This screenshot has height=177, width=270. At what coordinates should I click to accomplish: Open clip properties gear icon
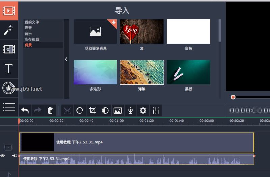pos(143,110)
